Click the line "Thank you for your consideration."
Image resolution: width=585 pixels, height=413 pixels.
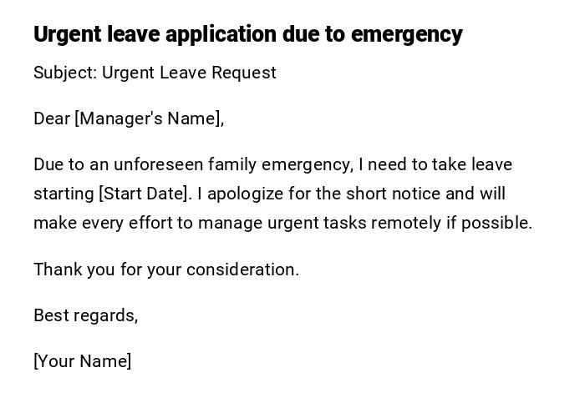pos(166,269)
